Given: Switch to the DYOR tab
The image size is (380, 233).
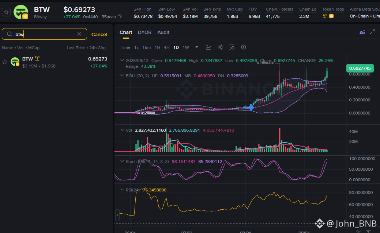Looking at the screenshot, I should tap(144, 32).
